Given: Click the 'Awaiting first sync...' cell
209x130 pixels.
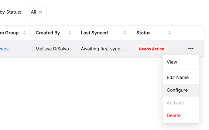Looking at the screenshot, I should 102,49.
